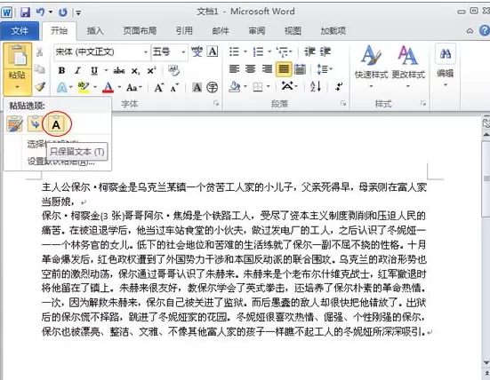Image resolution: width=490 pixels, height=380 pixels.
Task: Open the 快速样式 quick styles gallery
Action: click(x=371, y=66)
